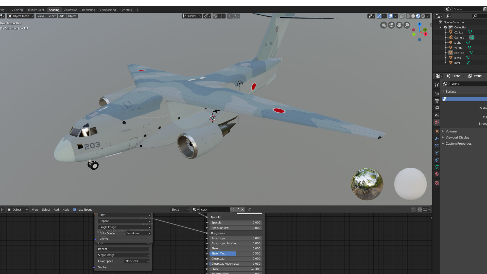Image resolution: width=487 pixels, height=274 pixels.
Task: Open top node's Non-Color color space dropdown
Action: (138, 233)
